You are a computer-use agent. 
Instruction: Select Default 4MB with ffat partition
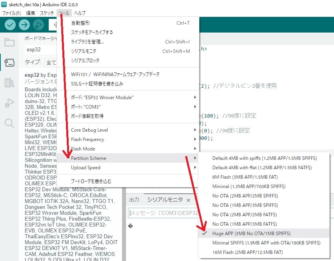pos(264,168)
